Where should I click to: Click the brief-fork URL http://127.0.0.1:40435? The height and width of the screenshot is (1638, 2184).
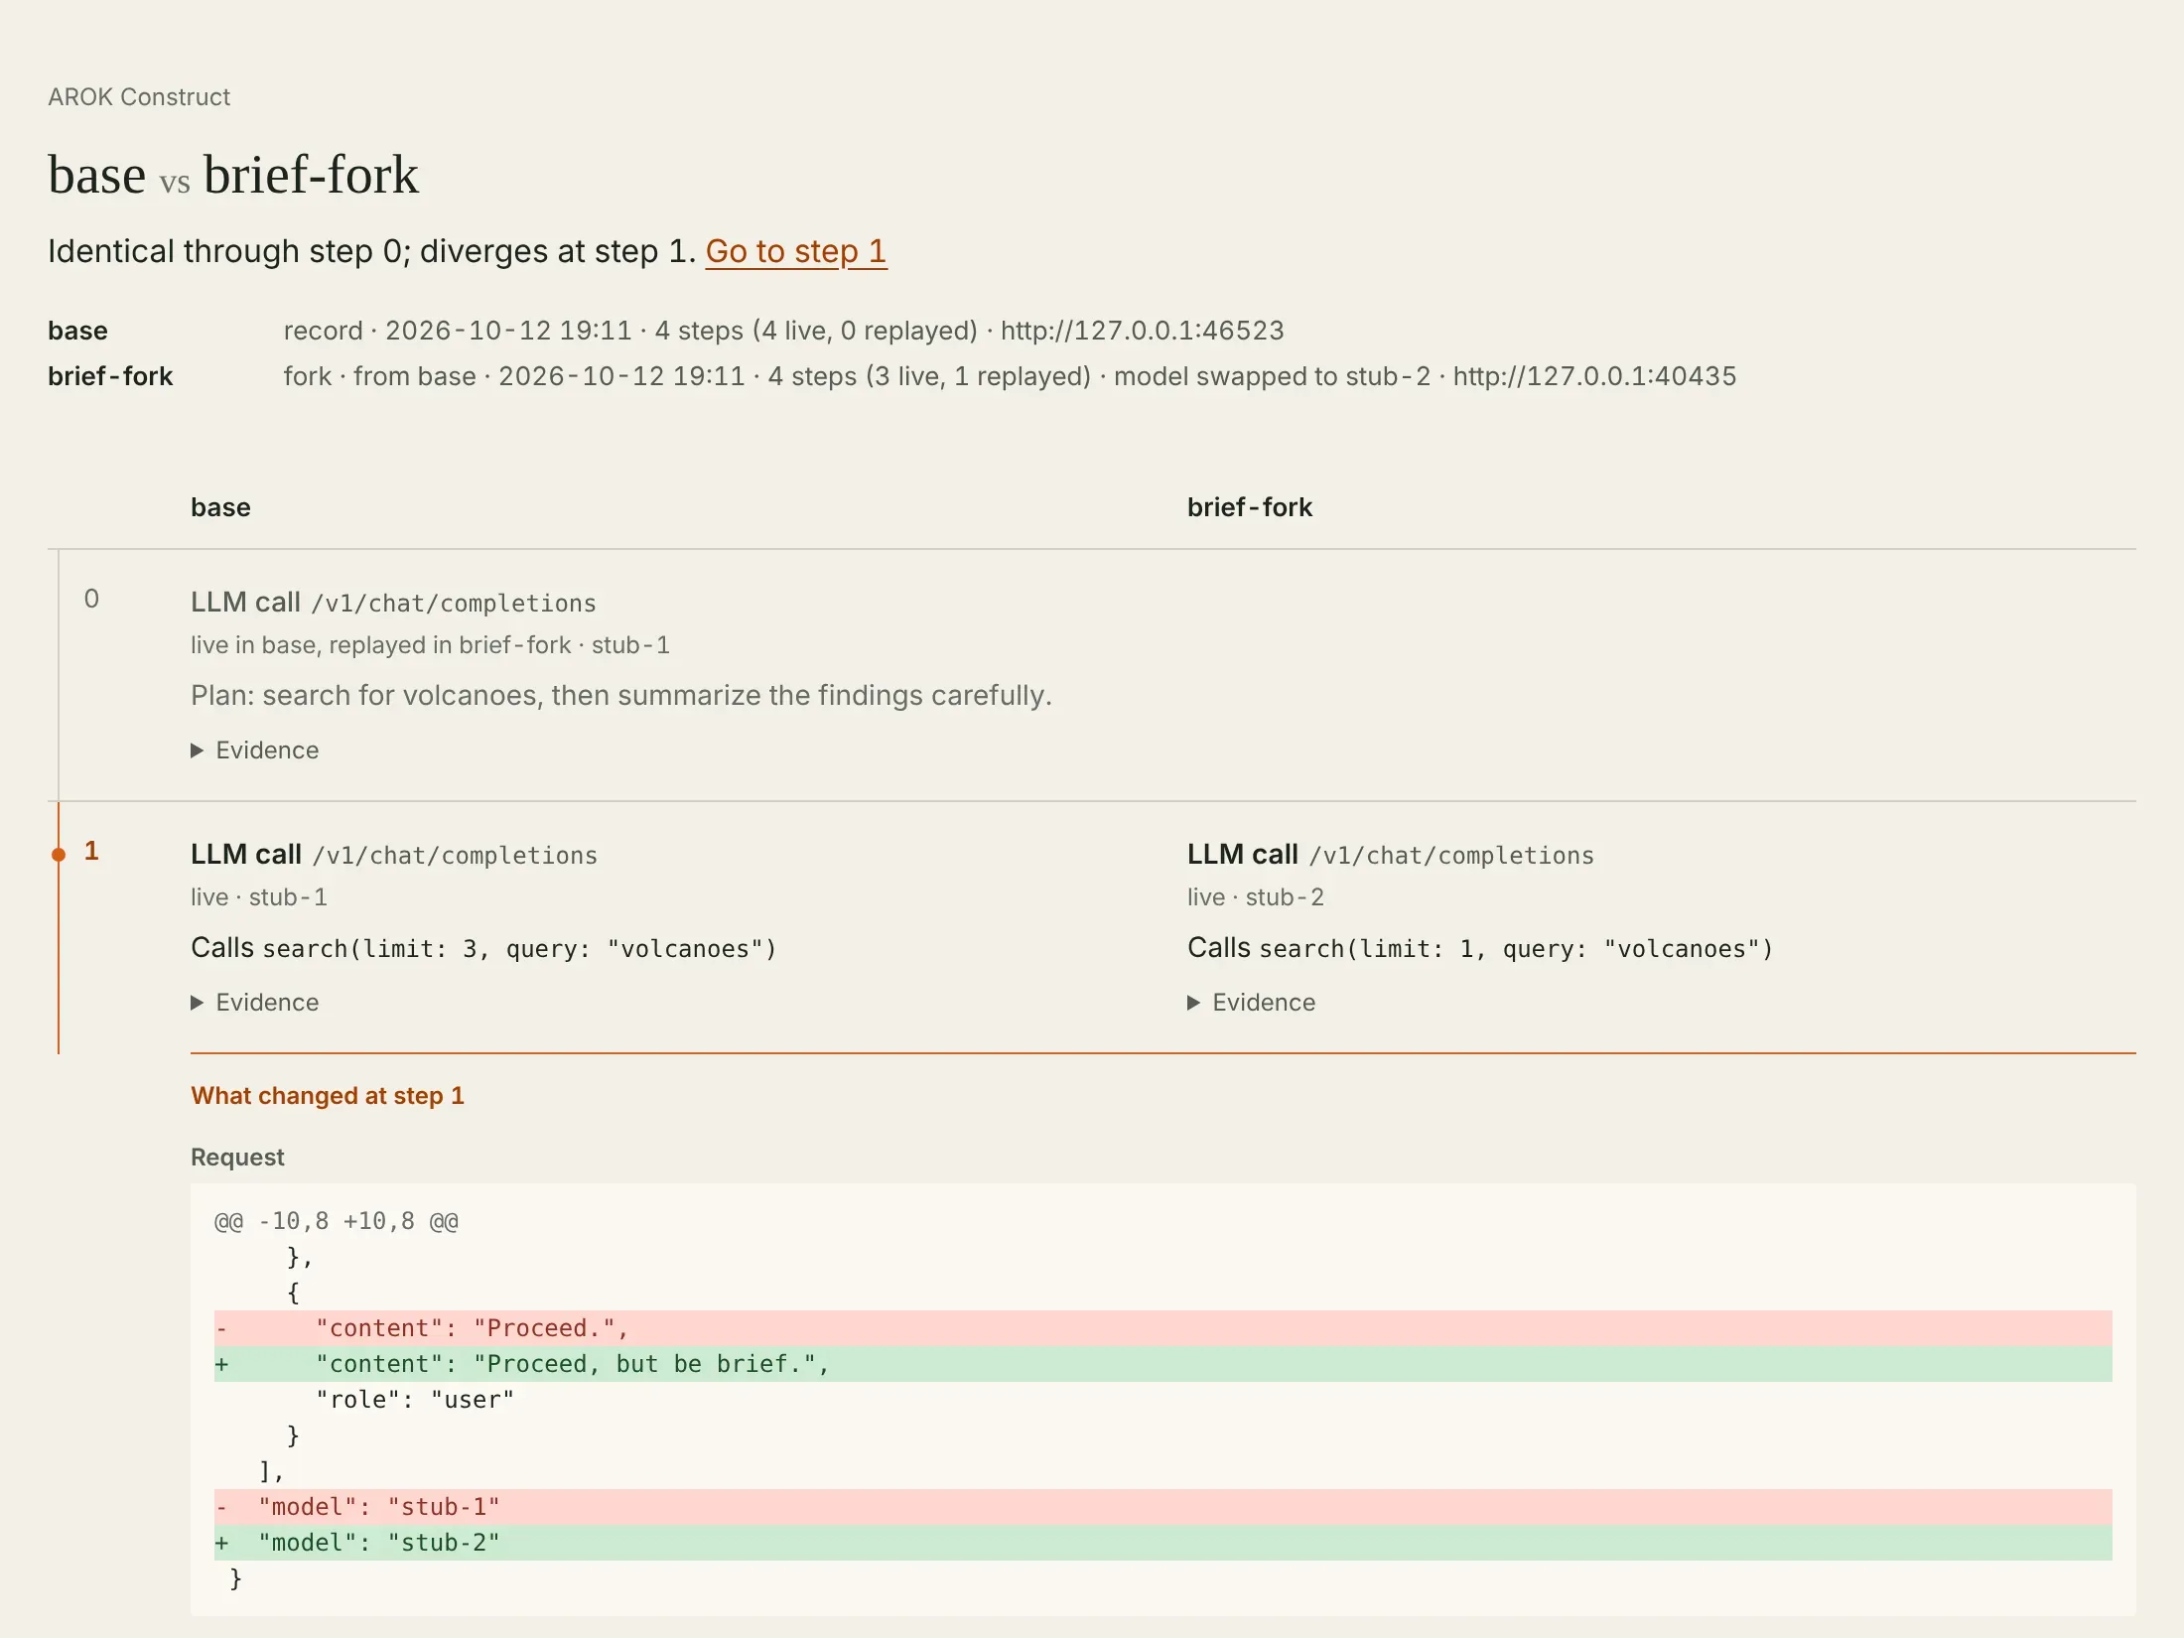[x=1594, y=376]
